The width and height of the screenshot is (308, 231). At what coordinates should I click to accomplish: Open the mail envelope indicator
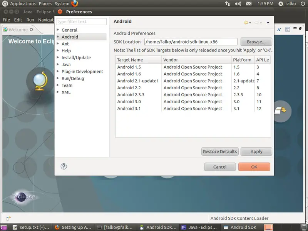point(249,3)
